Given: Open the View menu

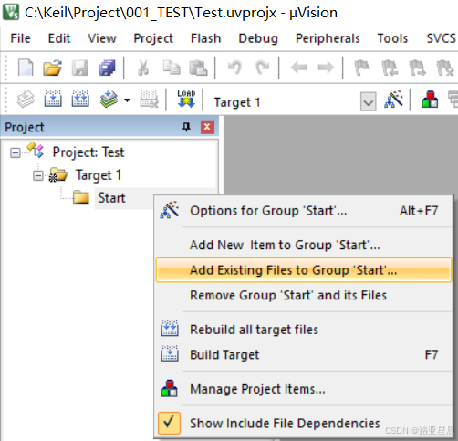Looking at the screenshot, I should point(102,38).
